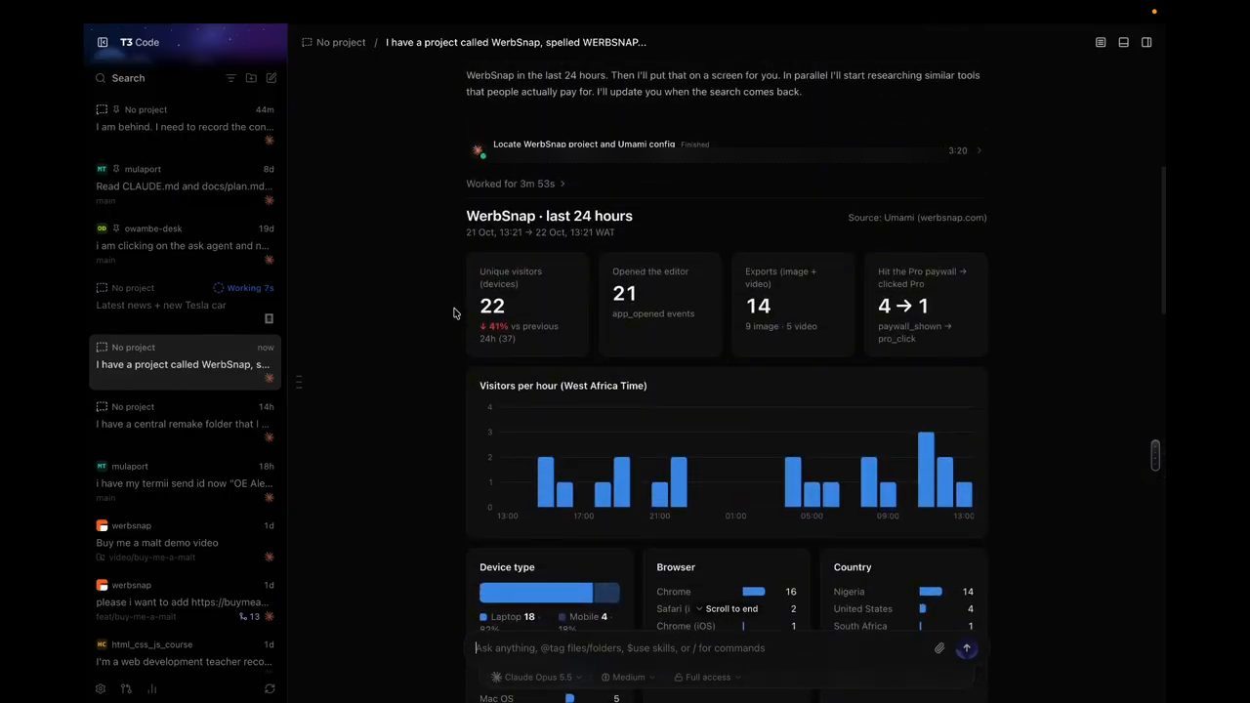1250x703 pixels.
Task: Click the refresh icon in the sidebar footer
Action: pos(270,688)
